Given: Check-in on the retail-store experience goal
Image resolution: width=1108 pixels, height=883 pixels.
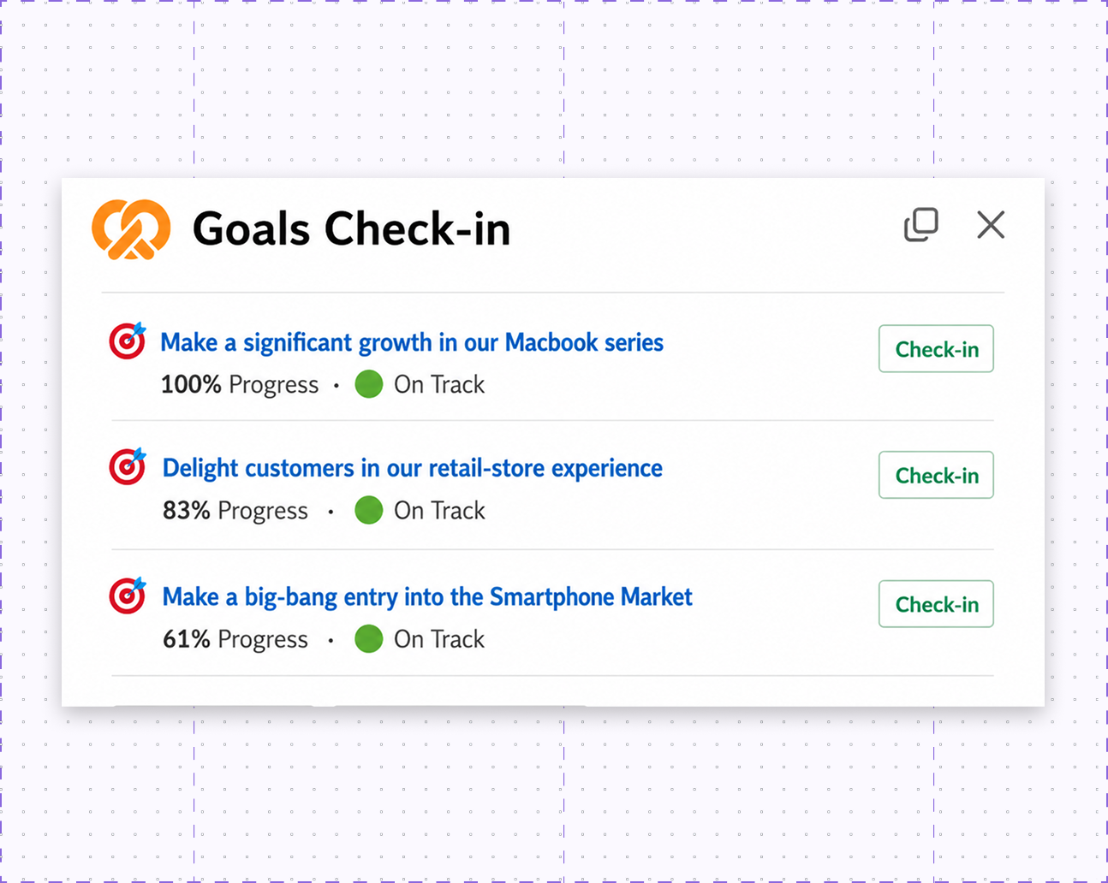Looking at the screenshot, I should 936,475.
